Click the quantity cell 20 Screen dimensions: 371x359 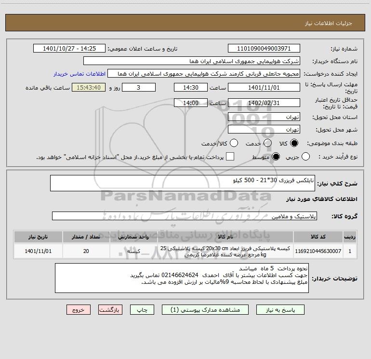86,251
